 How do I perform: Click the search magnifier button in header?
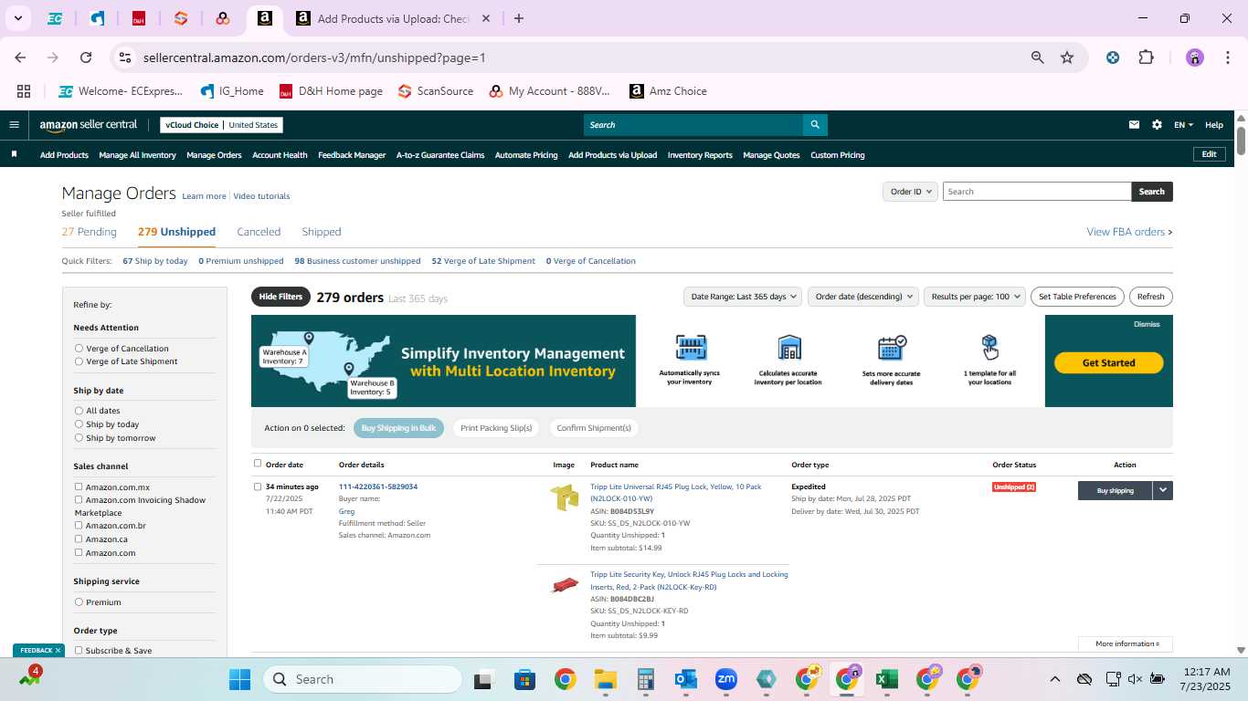pos(815,125)
